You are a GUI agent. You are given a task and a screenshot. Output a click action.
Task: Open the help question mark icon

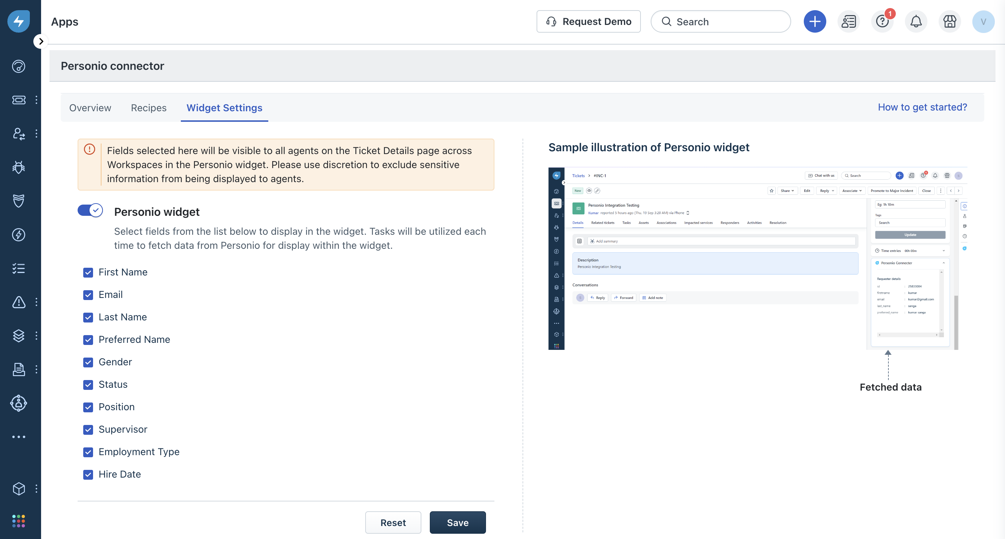click(x=882, y=21)
